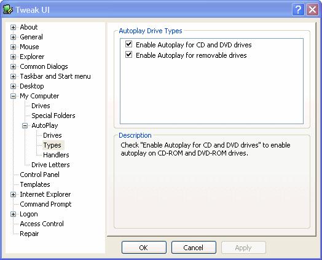Expand the Desktop tree node
Image resolution: width=322 pixels, height=260 pixels.
tap(13, 86)
